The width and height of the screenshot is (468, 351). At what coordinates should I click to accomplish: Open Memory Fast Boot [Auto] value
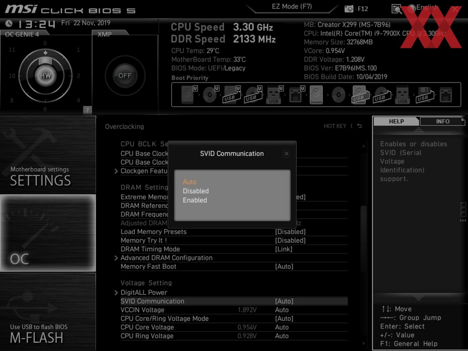point(284,266)
